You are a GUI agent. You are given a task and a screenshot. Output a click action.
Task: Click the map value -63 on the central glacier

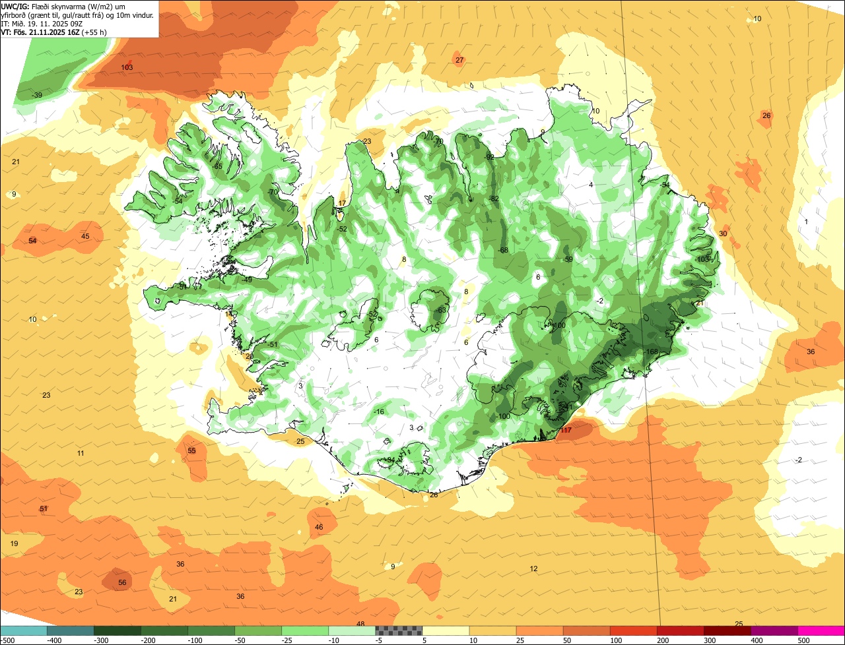tap(442, 310)
